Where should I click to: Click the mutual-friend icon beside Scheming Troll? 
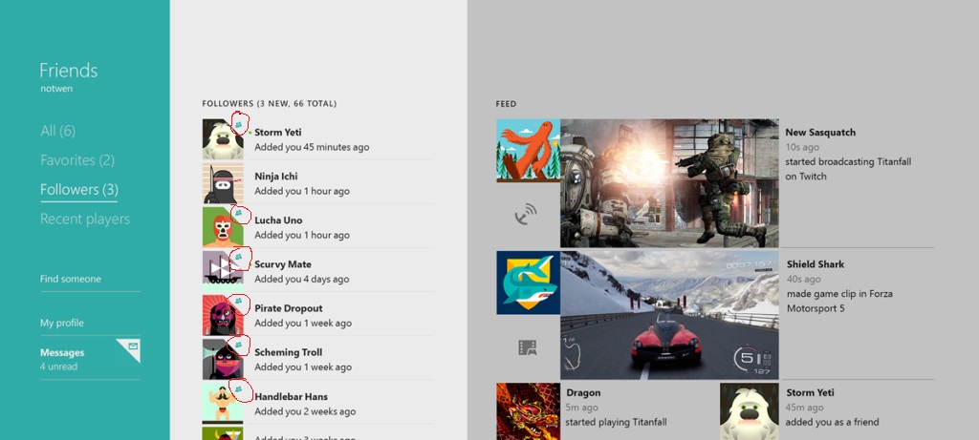click(238, 345)
